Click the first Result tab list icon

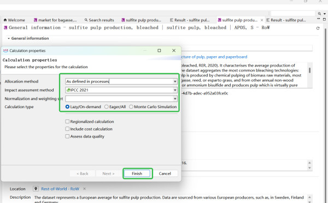pyautogui.click(x=172, y=20)
